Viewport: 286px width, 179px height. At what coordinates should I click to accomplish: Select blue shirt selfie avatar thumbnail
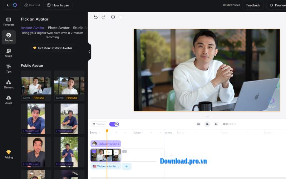[x=36, y=119]
